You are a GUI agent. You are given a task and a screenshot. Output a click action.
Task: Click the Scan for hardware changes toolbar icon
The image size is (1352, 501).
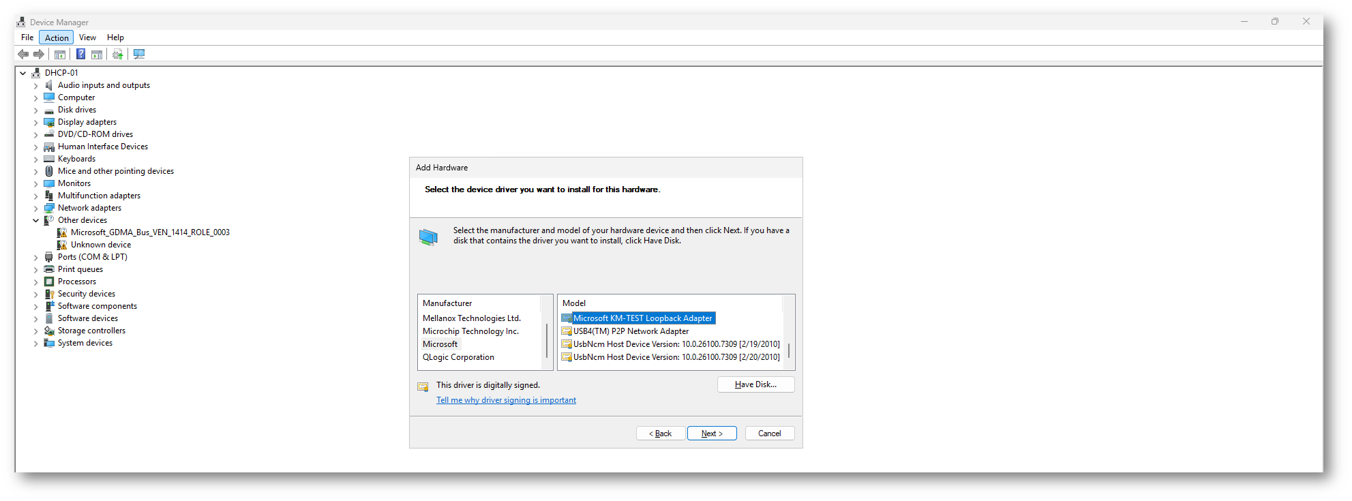pos(139,55)
